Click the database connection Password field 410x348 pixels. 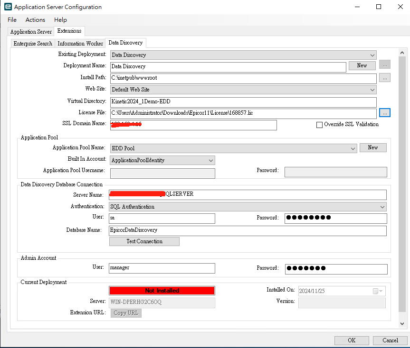pos(336,219)
